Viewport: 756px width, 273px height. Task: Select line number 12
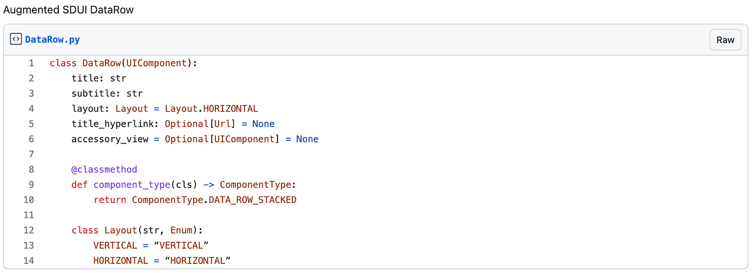point(29,230)
